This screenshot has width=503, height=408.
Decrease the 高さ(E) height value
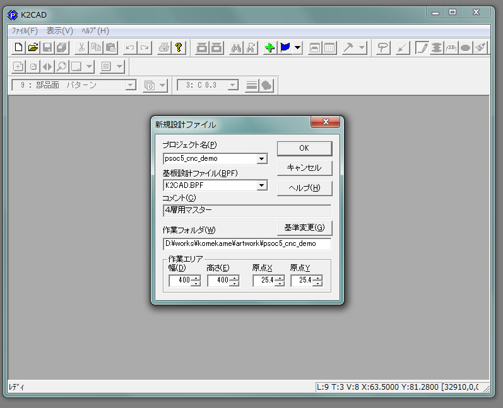(x=234, y=283)
